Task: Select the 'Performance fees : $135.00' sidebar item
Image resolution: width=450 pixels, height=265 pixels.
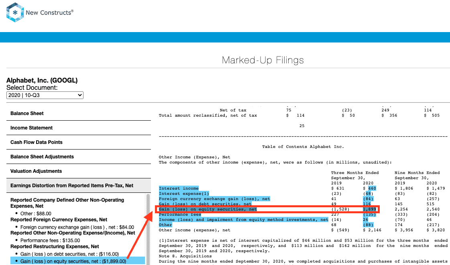Action: [x=50, y=241]
